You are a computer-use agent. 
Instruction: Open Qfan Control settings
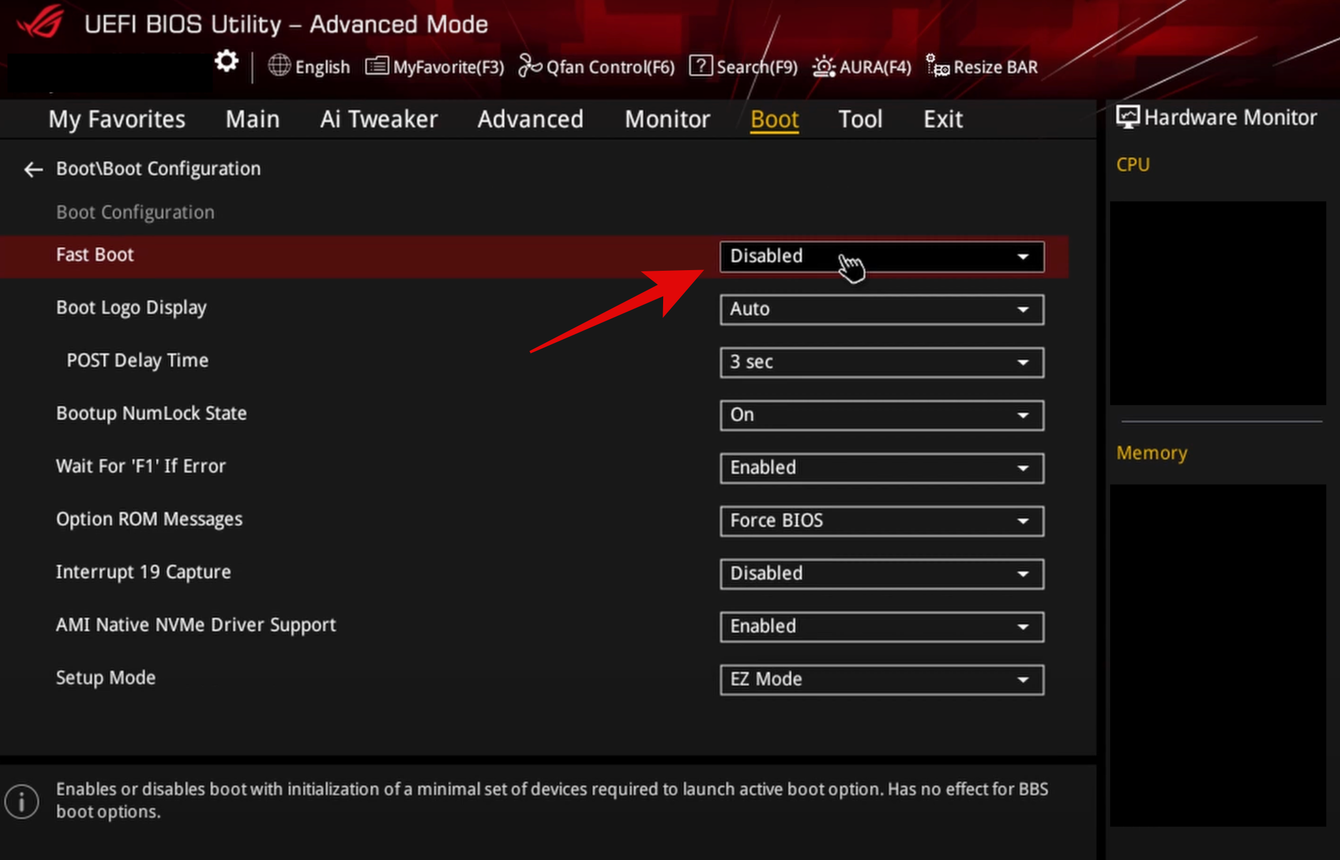596,67
